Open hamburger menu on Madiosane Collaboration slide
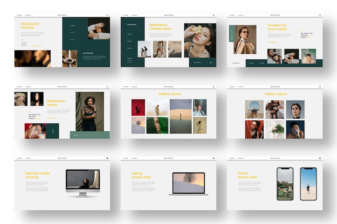 214,15
